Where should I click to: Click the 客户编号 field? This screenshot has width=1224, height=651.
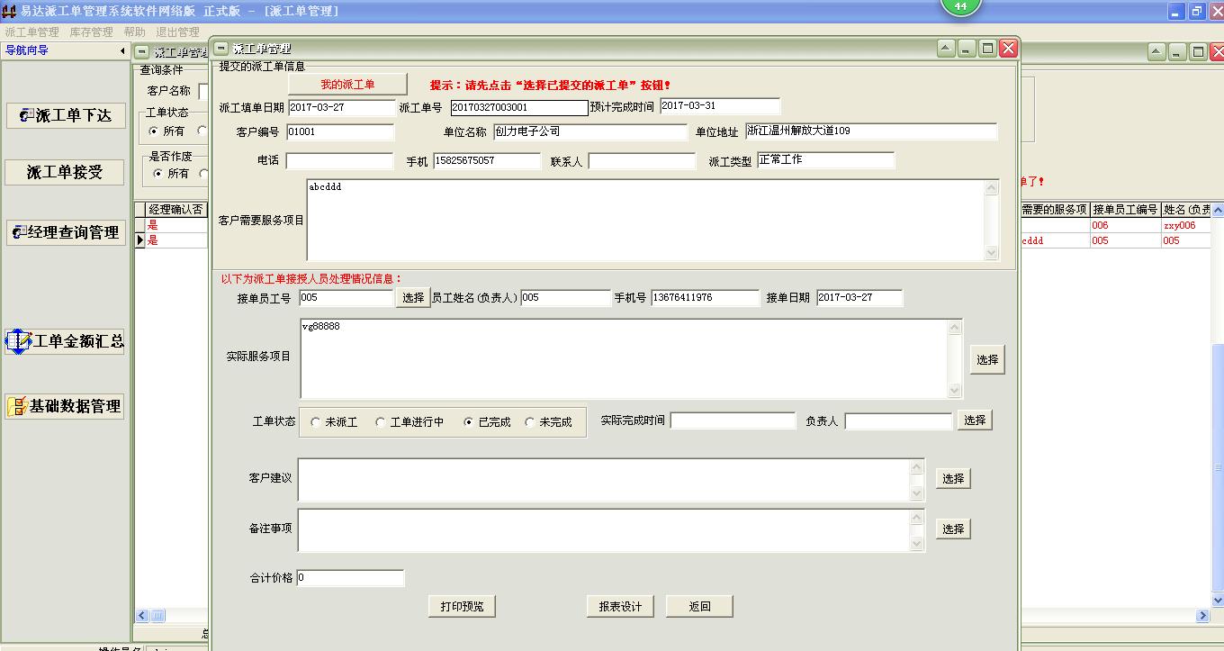point(340,132)
